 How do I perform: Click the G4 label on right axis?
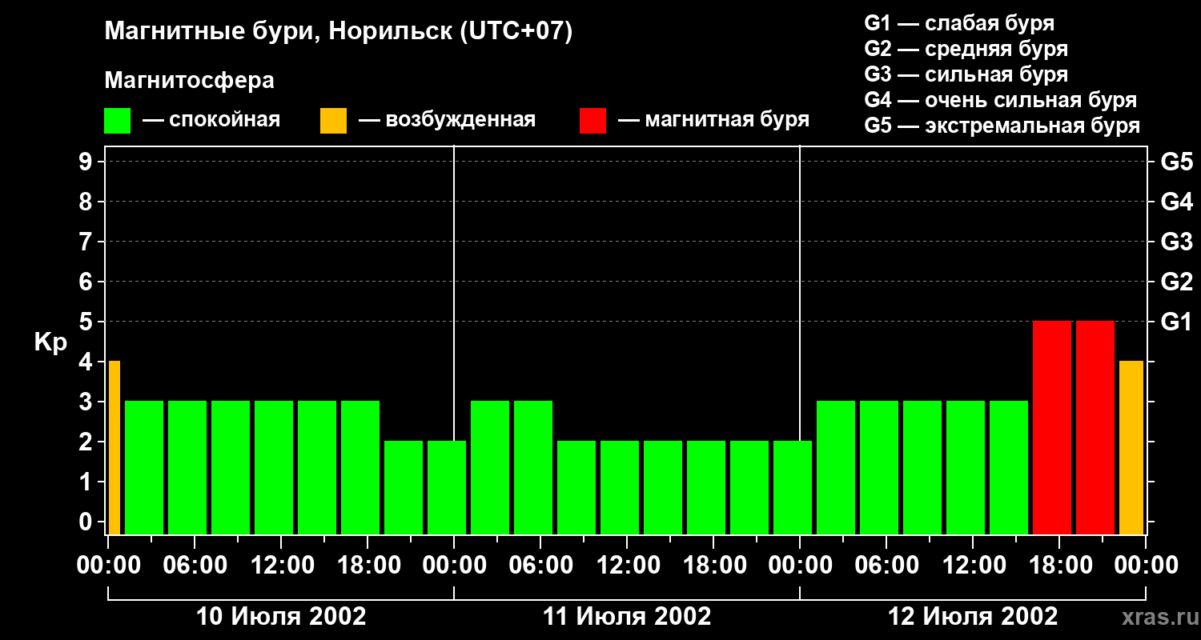coord(1176,202)
